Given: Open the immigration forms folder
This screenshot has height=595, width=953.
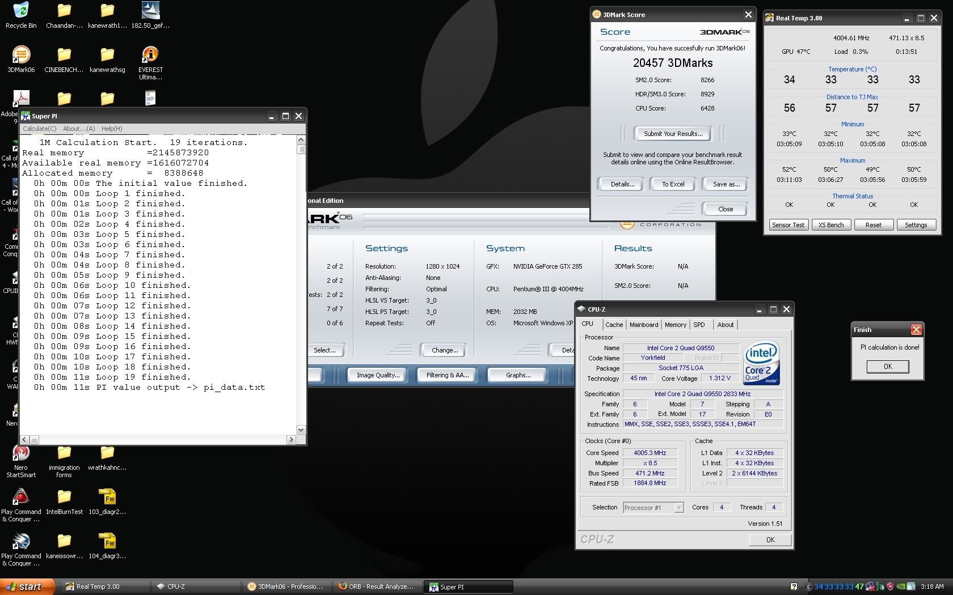Looking at the screenshot, I should [x=64, y=453].
